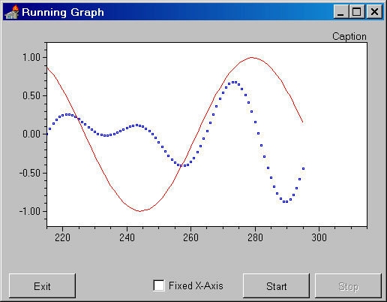Viewport: 387px width, 302px height.
Task: Click the blue dotted trough near 290
Action: [285, 201]
